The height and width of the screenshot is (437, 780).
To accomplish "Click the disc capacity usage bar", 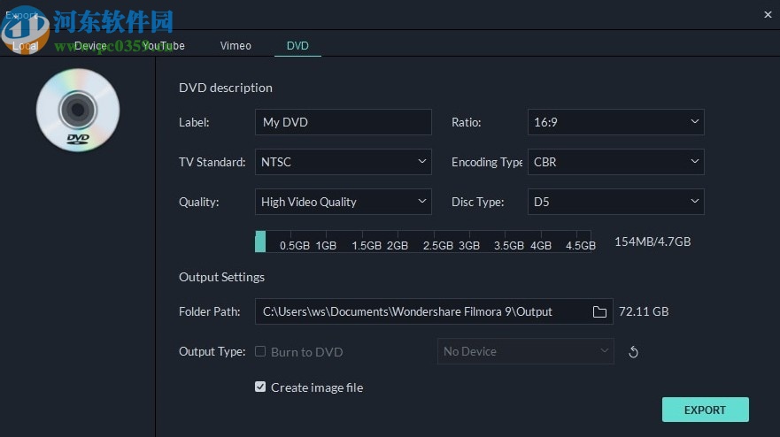I will pyautogui.click(x=423, y=242).
